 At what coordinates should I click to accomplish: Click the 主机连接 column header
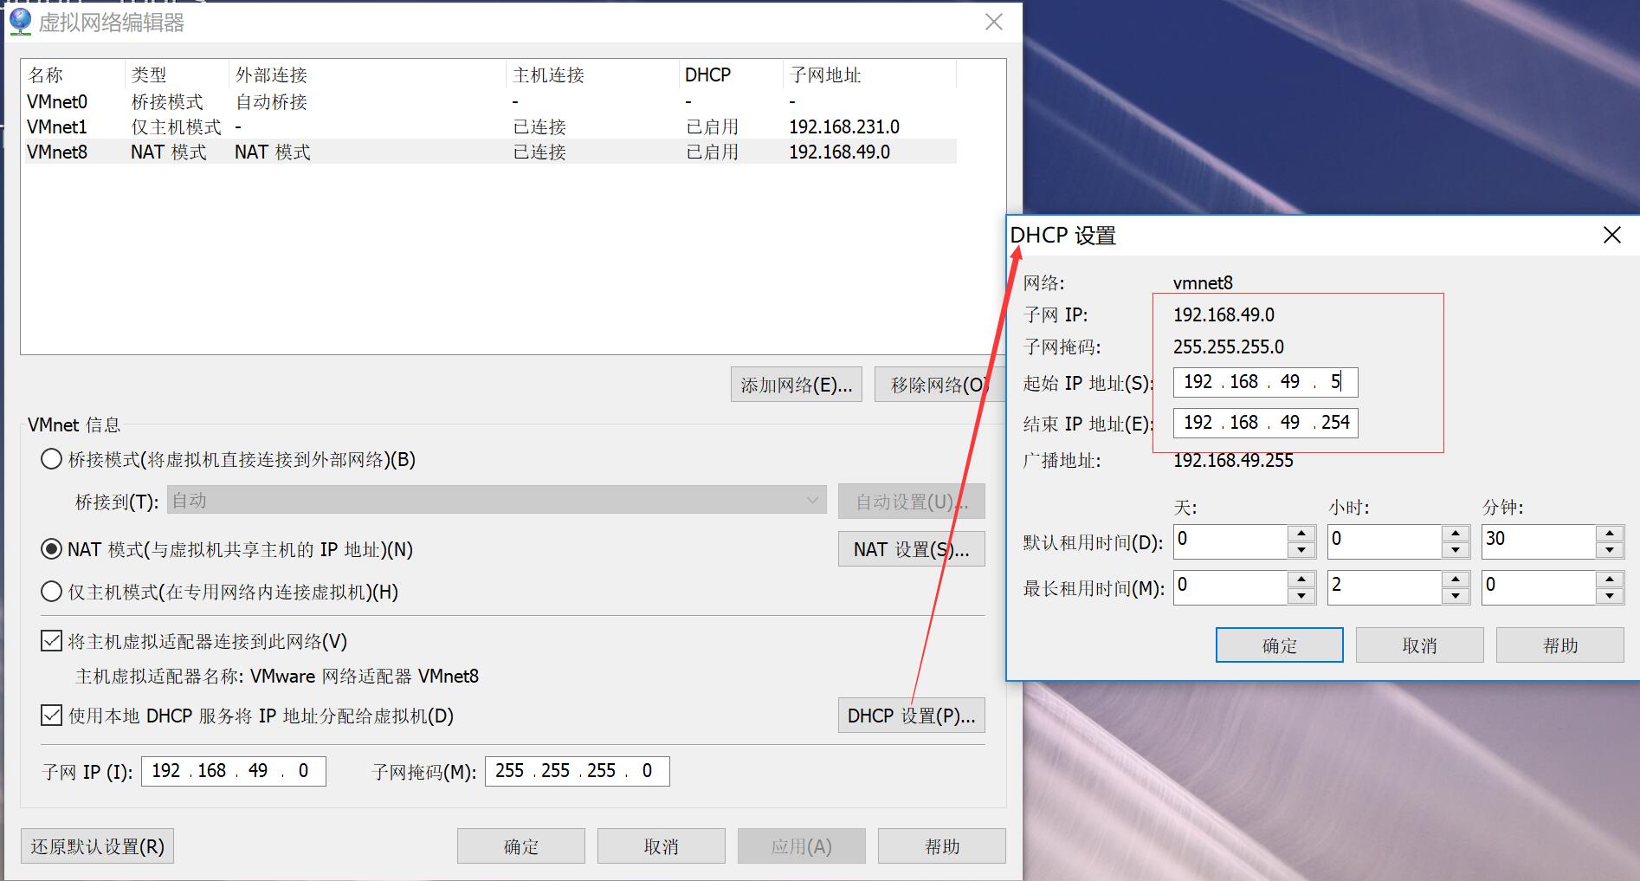(593, 74)
